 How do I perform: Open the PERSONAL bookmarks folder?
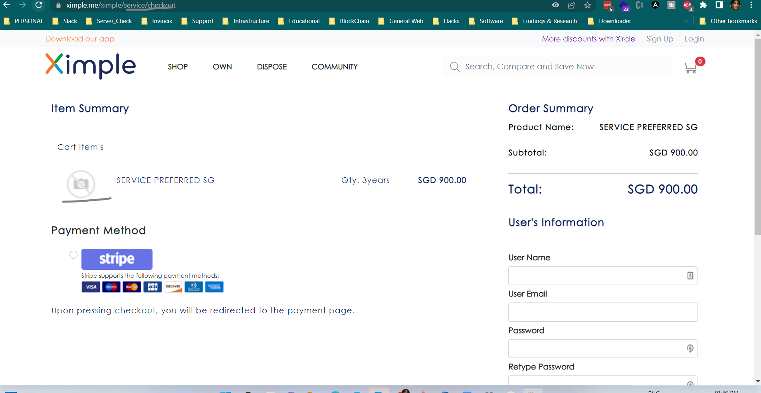tap(24, 21)
